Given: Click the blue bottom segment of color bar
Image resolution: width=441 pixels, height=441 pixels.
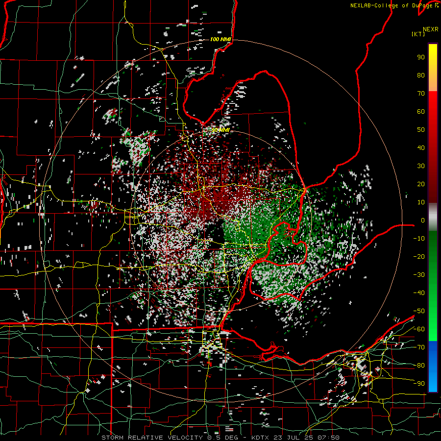Looking at the screenshot, I should (433, 366).
